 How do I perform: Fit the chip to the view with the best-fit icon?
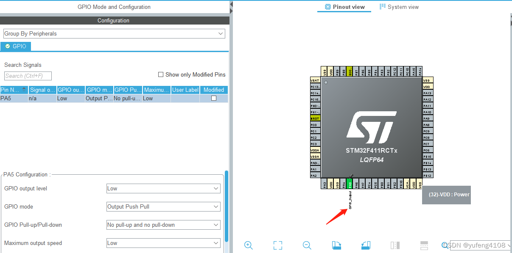278,245
